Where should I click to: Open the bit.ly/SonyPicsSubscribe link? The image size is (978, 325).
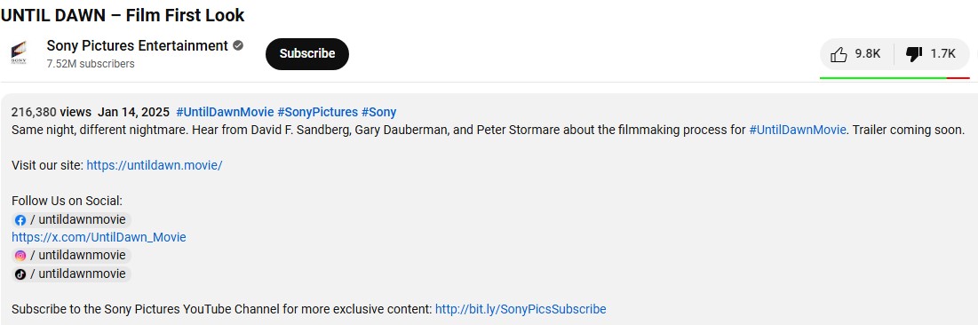point(521,309)
